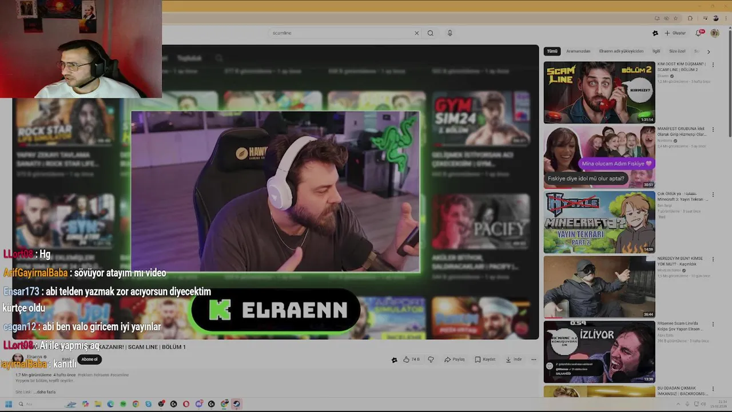Open options for the SCAM LINE BÖLÜM 2 video
The width and height of the screenshot is (732, 412).
tap(713, 65)
